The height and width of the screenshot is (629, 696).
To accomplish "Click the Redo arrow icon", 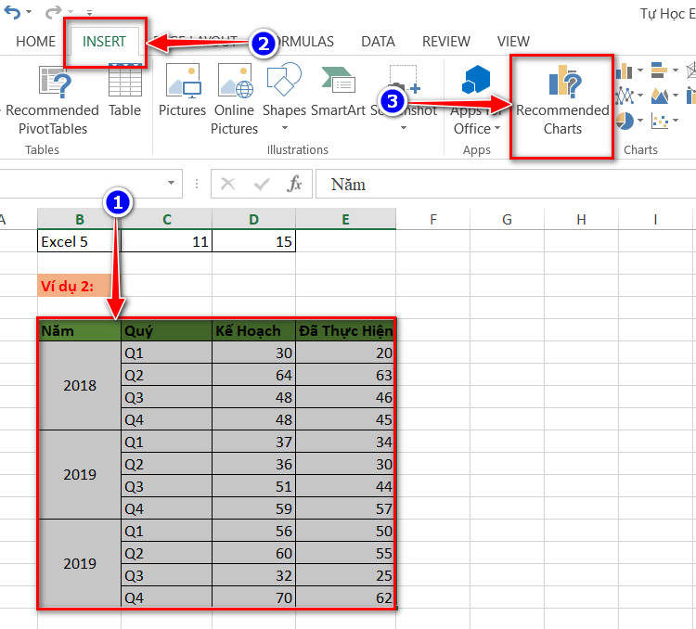I will click(x=53, y=12).
